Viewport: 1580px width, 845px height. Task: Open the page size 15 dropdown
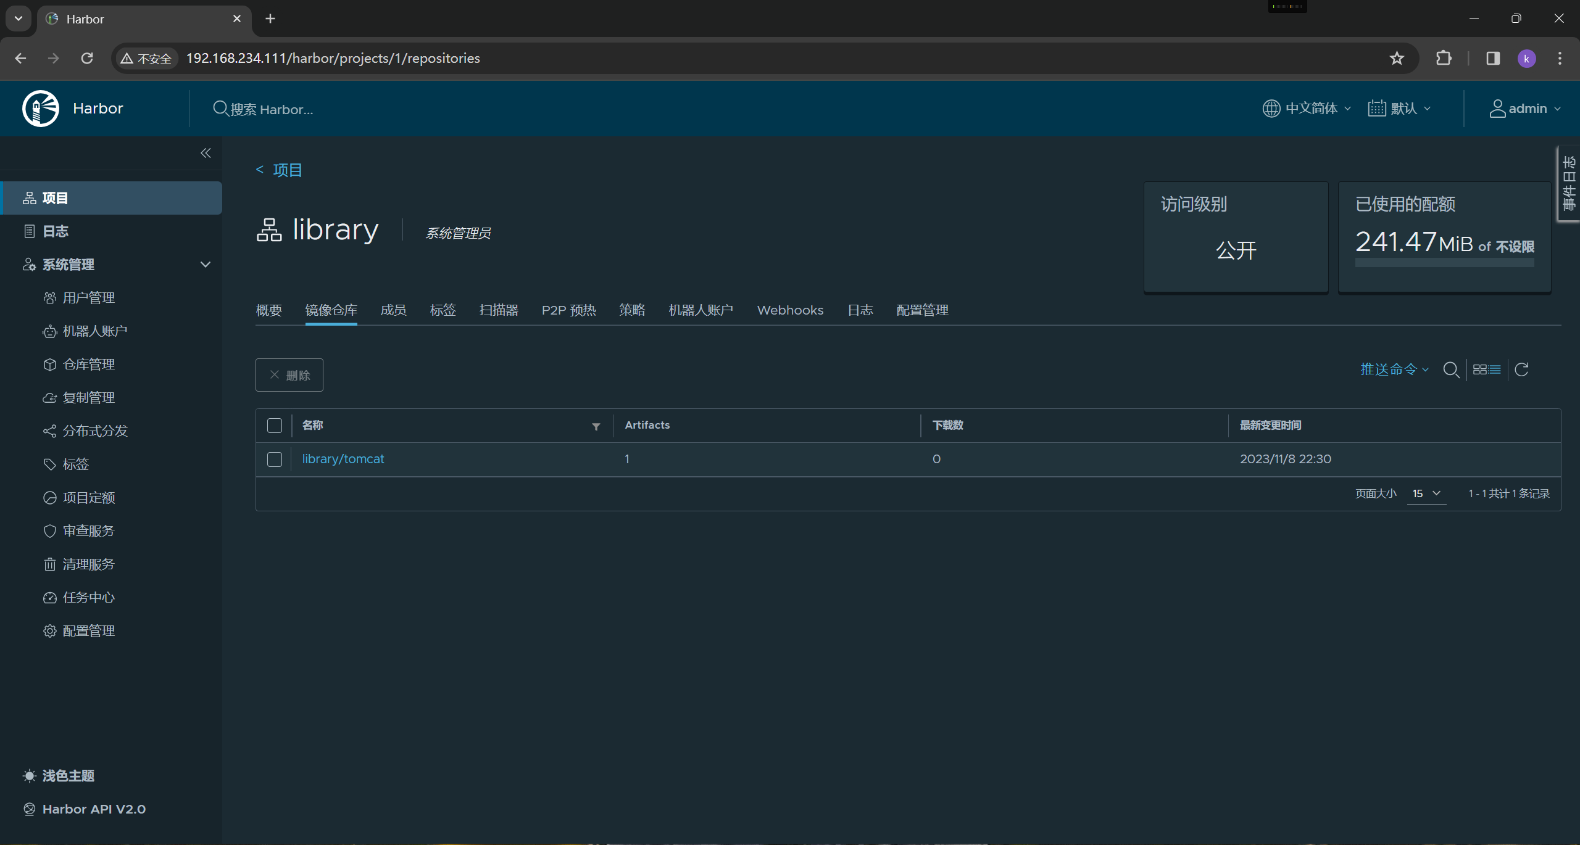click(1426, 493)
